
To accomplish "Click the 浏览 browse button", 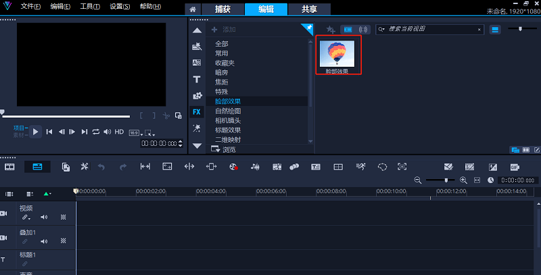I will coord(227,148).
